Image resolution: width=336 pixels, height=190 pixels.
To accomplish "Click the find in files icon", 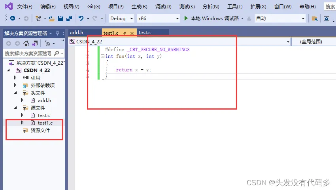I will coord(315,19).
